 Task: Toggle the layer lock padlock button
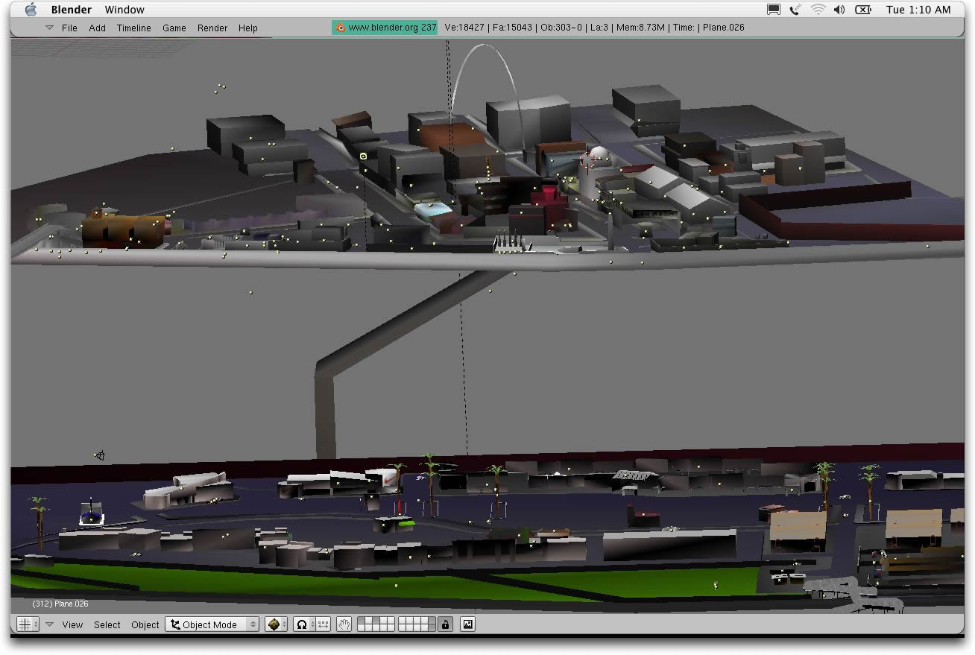click(445, 624)
